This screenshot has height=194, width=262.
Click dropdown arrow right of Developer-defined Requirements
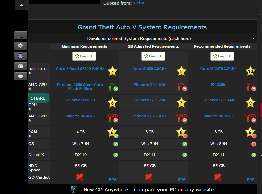[x=253, y=39]
